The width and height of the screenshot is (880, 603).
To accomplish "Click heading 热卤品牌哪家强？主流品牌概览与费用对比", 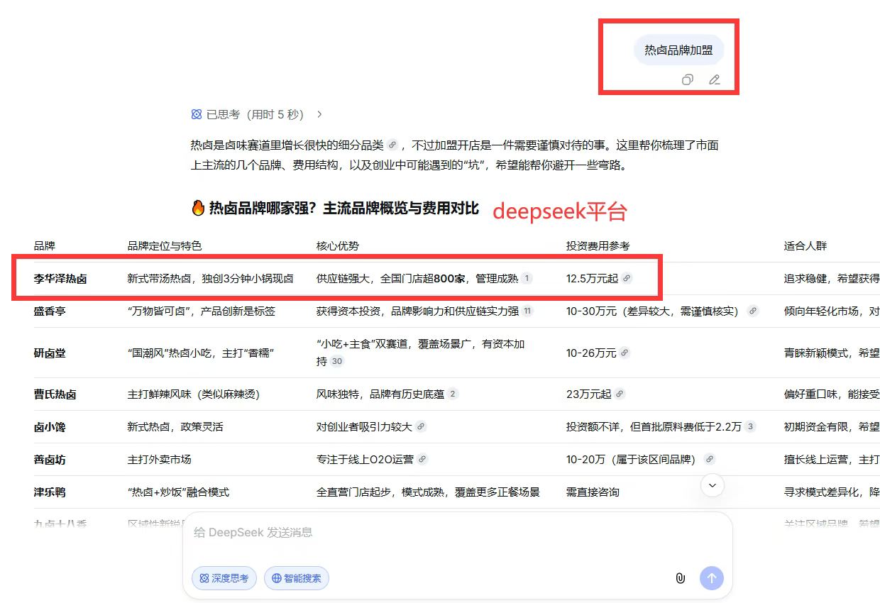I will [x=335, y=209].
